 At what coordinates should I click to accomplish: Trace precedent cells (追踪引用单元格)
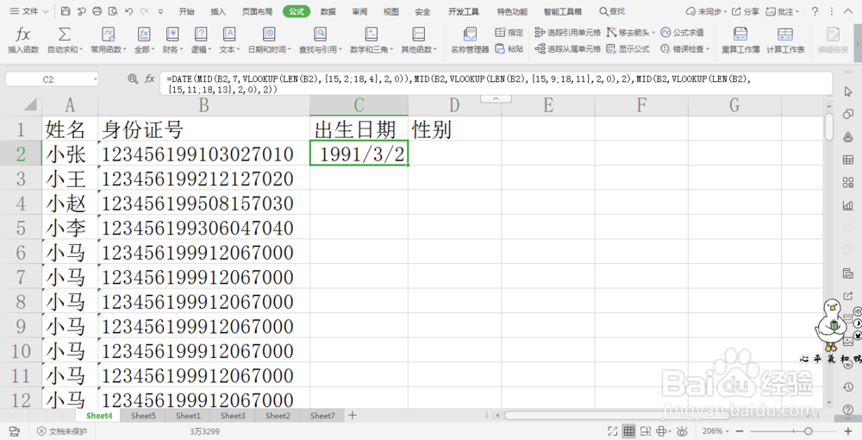tap(567, 33)
